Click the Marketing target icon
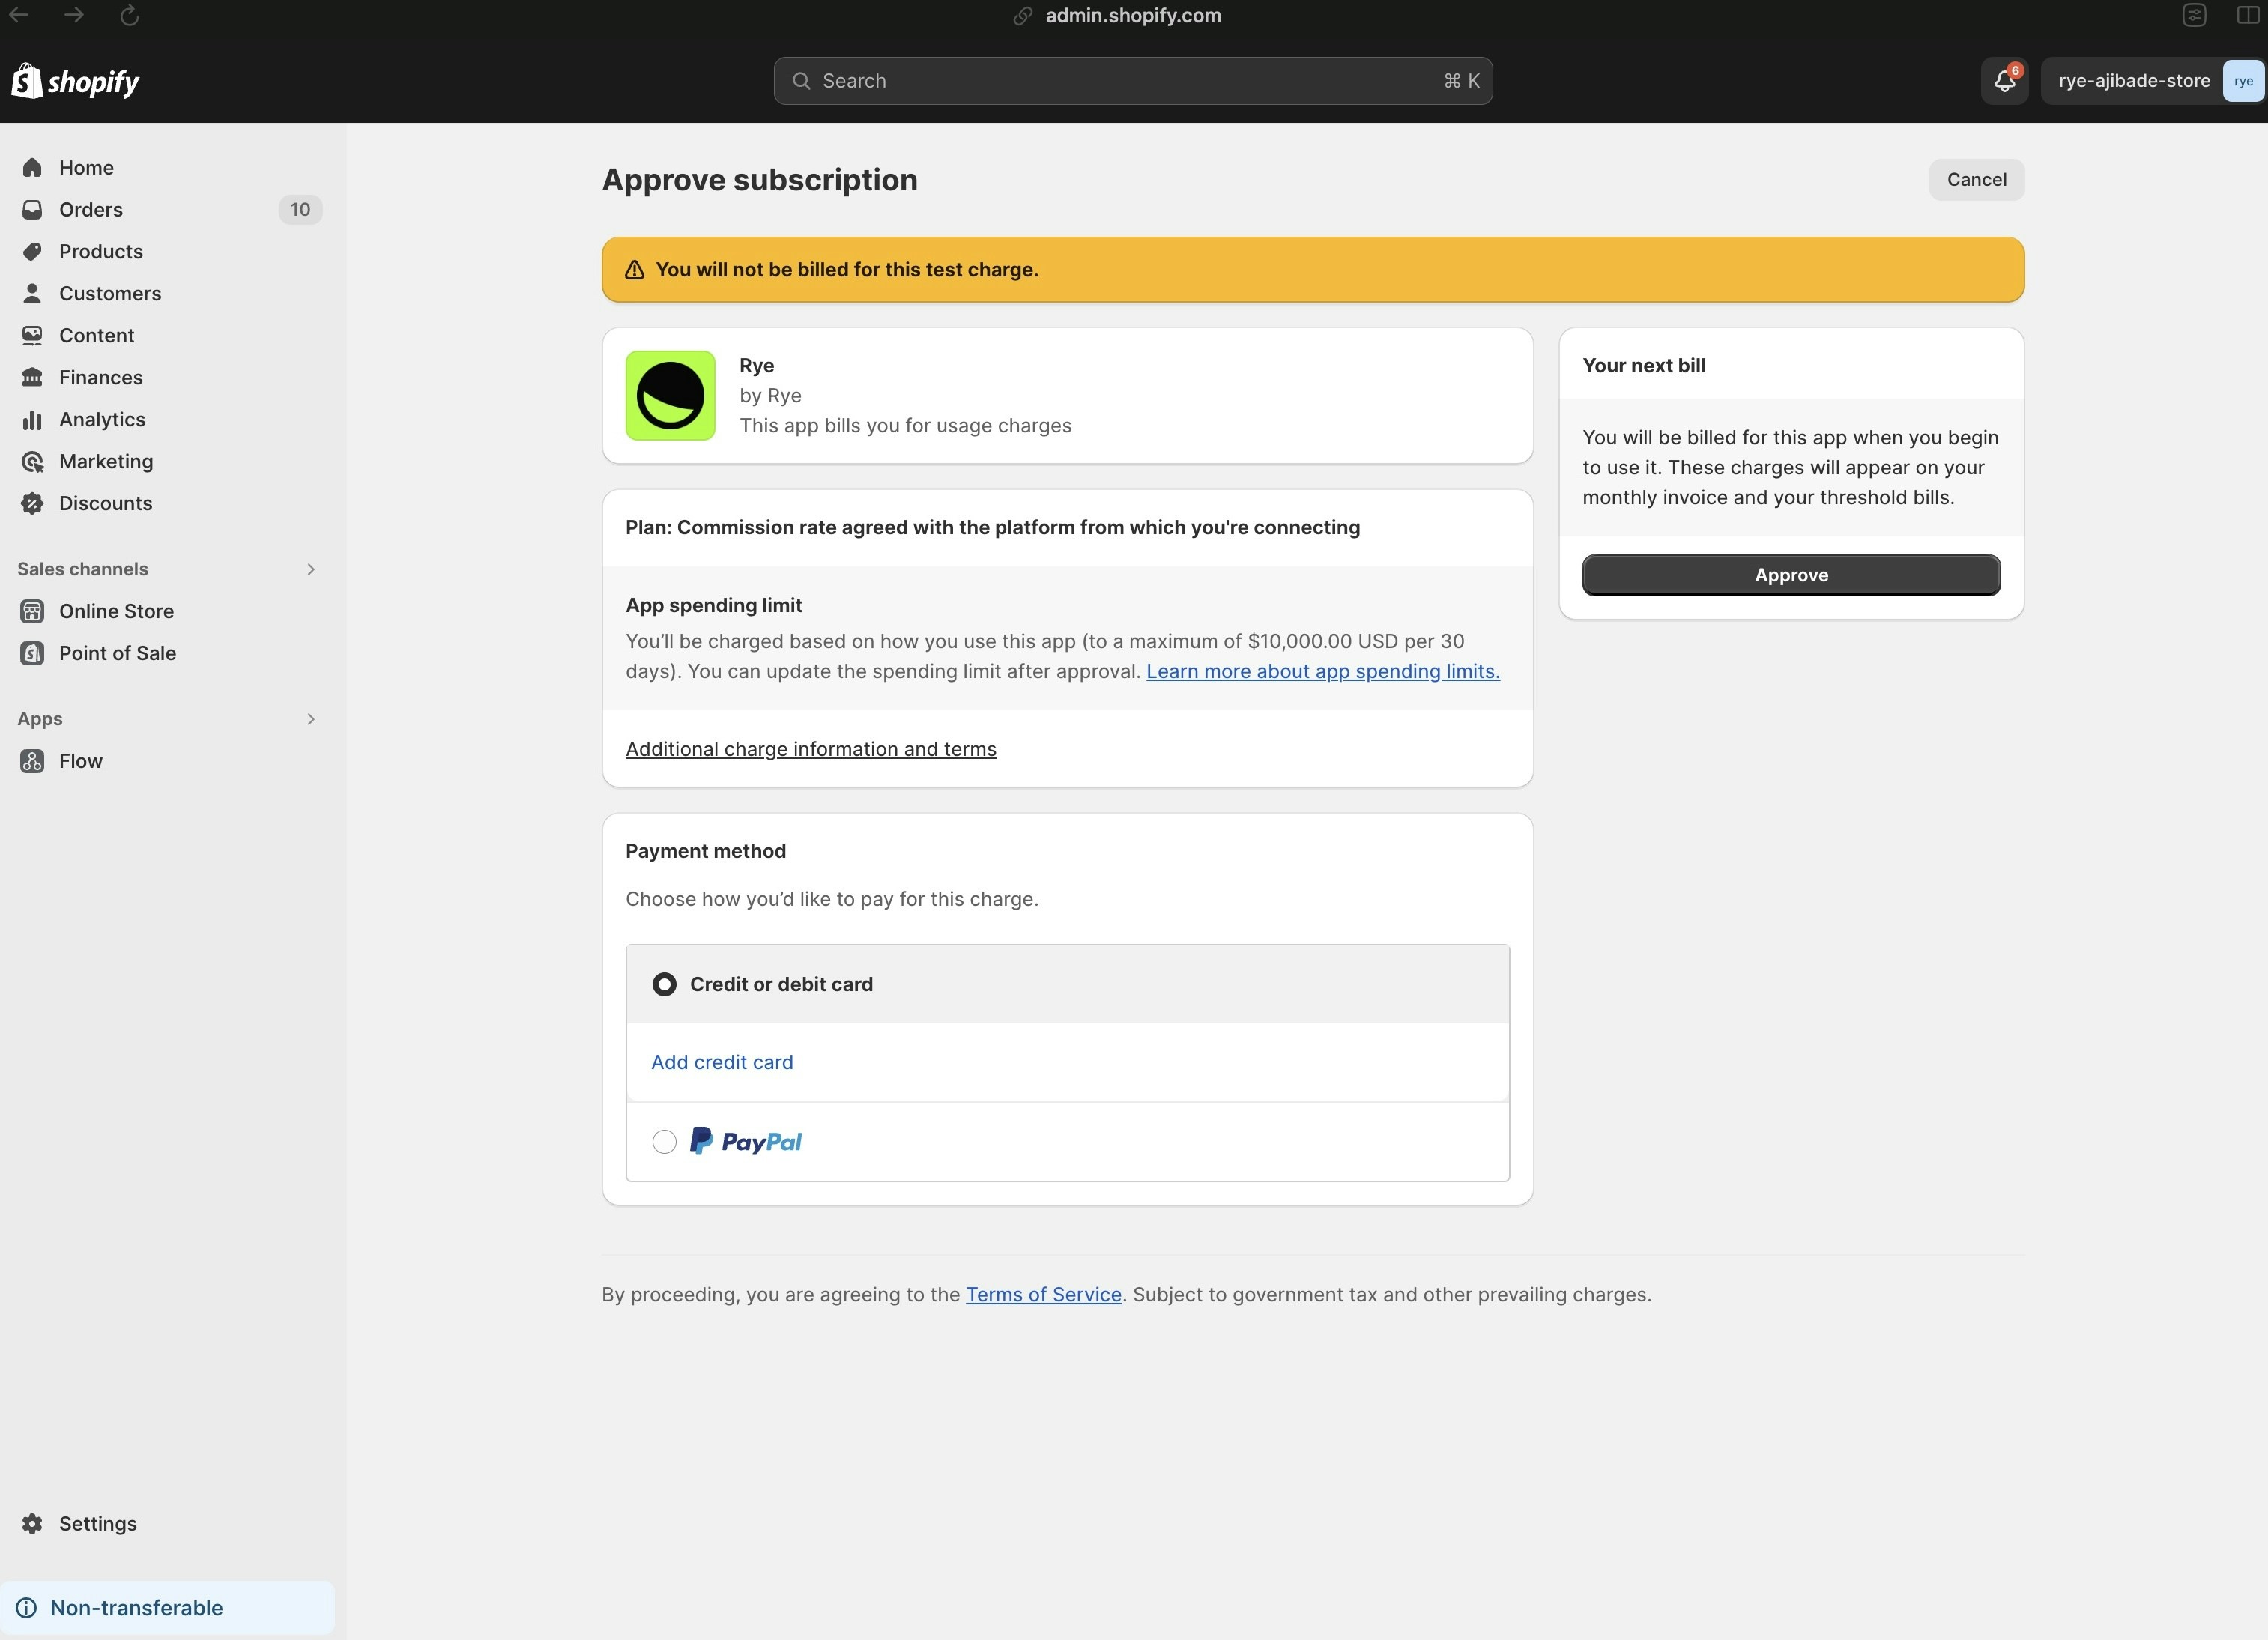This screenshot has width=2268, height=1640. [32, 461]
